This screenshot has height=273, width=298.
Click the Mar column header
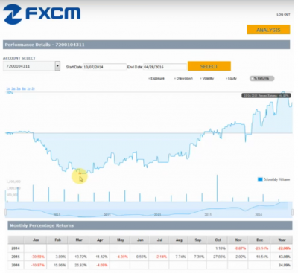pos(79,240)
